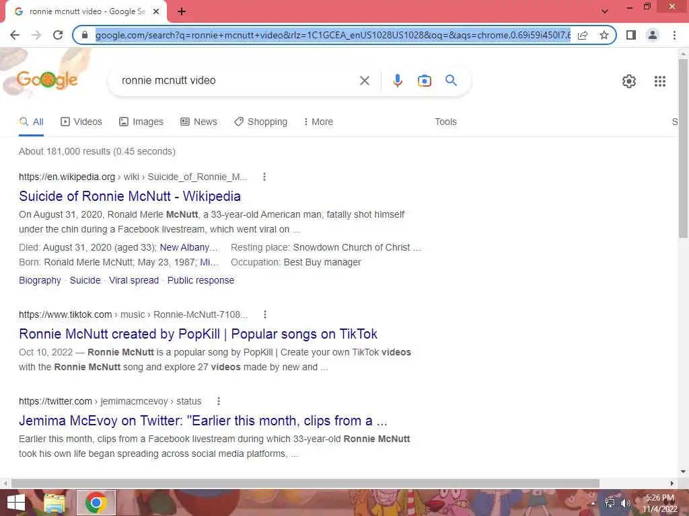Viewport: 689px width, 516px height.
Task: Open the Suicide sitelink
Action: (x=85, y=280)
